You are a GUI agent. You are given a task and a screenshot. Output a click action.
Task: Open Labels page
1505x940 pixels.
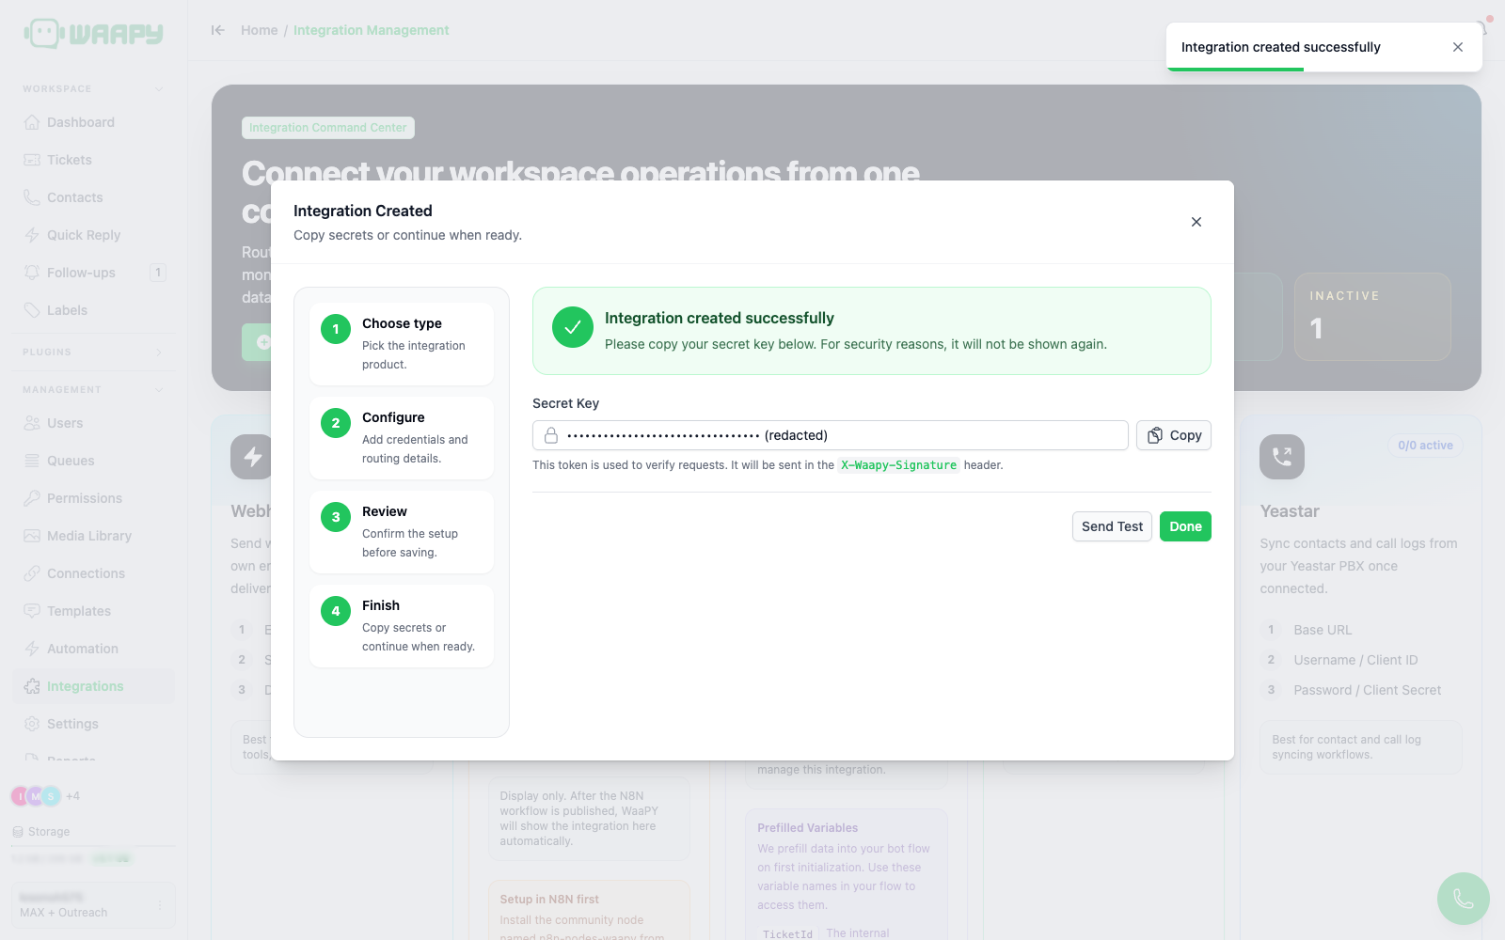(93, 310)
